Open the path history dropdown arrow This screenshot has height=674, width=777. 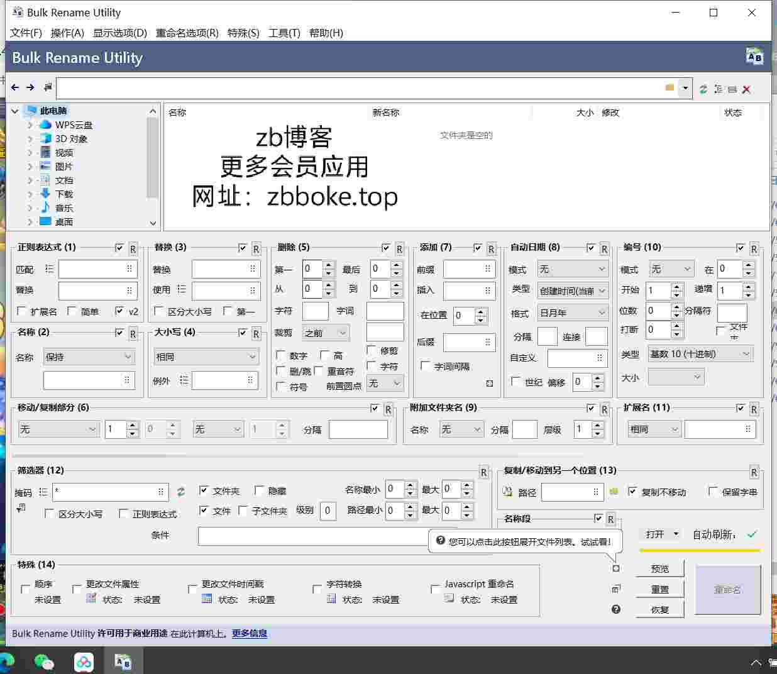(x=685, y=88)
